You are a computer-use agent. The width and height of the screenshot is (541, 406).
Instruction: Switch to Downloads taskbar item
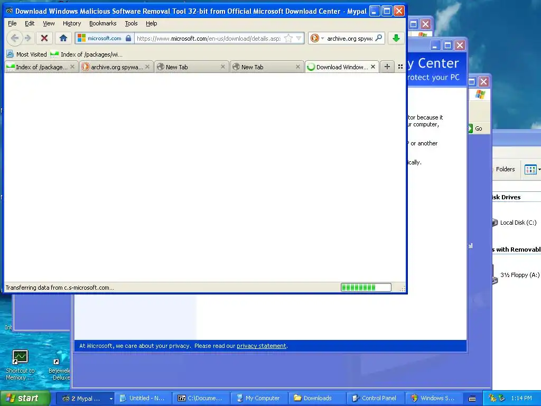click(318, 399)
